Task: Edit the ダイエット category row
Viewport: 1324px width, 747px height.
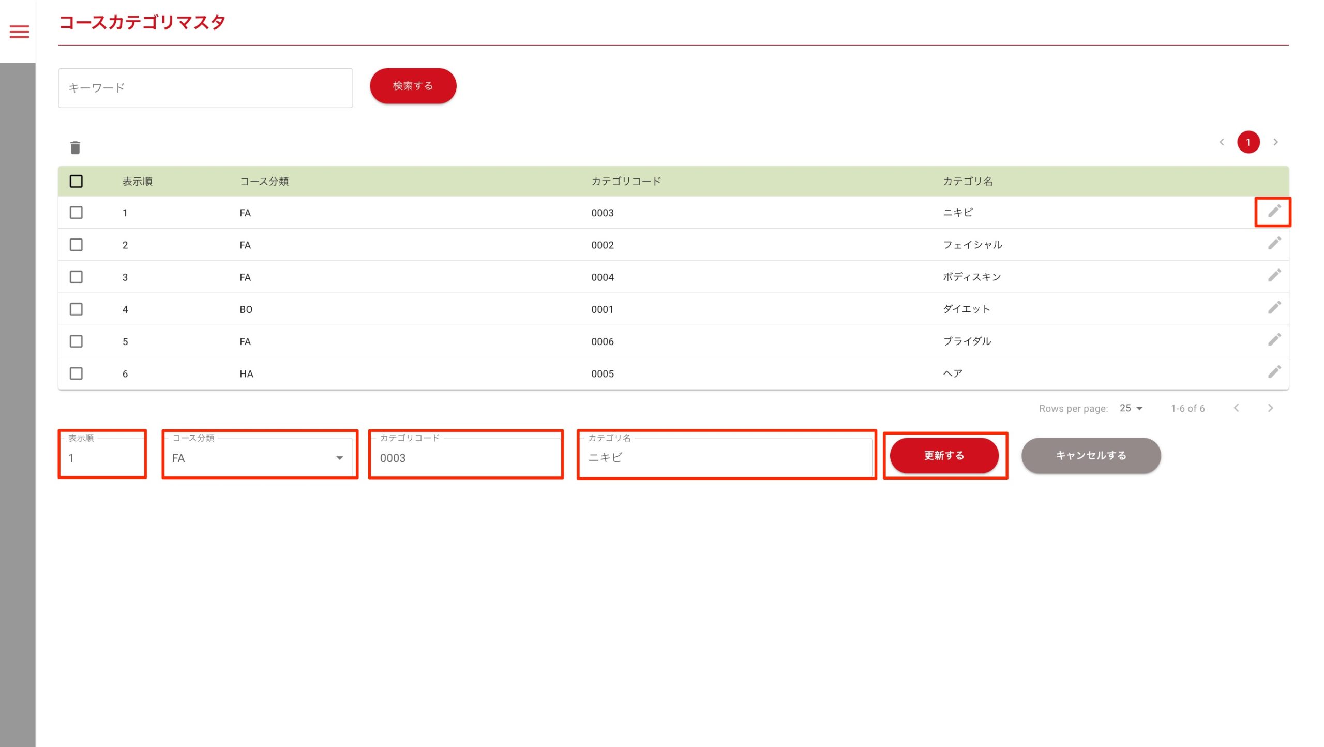Action: click(x=1274, y=307)
